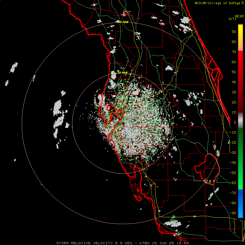Click the "-50" scale label

[233, 173]
